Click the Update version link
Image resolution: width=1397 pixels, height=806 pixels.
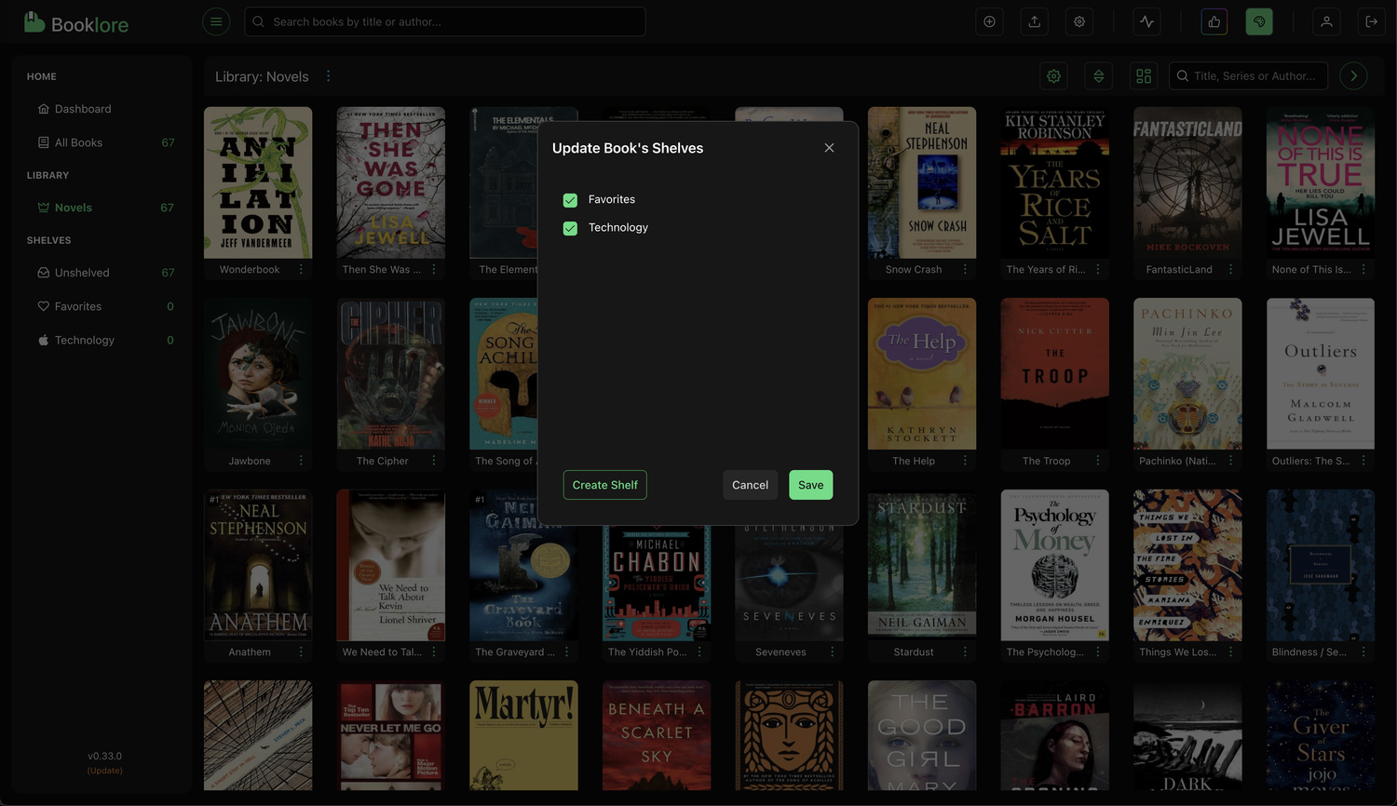pos(104,770)
